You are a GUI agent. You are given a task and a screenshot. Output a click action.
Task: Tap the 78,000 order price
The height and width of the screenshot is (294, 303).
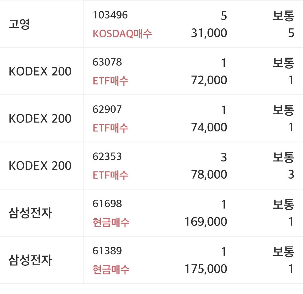pyautogui.click(x=209, y=175)
